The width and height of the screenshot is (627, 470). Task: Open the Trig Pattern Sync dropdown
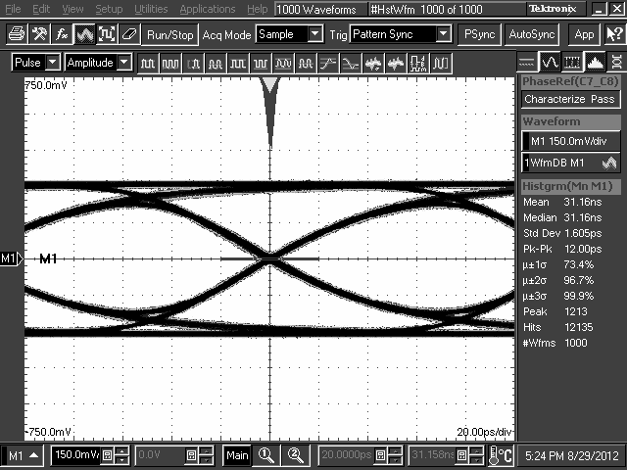443,34
